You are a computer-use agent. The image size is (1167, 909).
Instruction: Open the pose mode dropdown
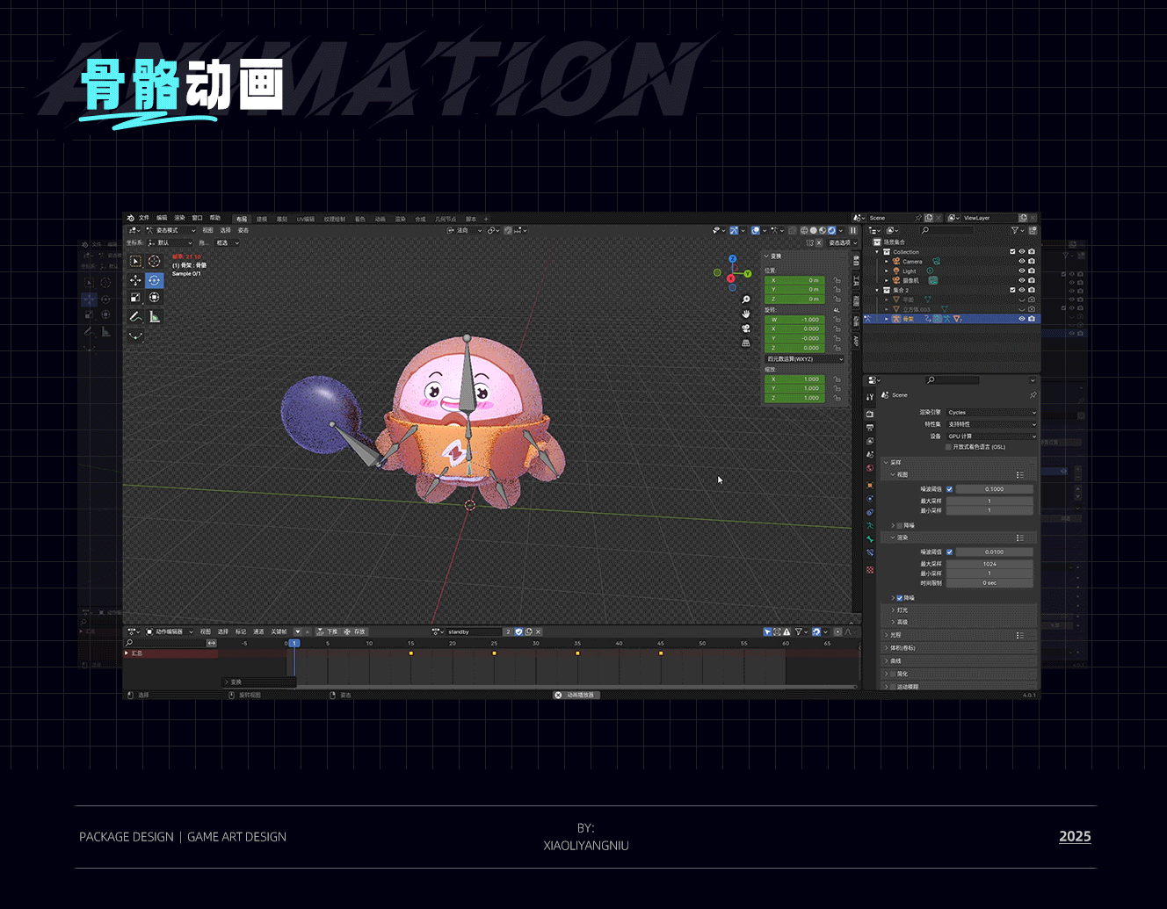170,231
